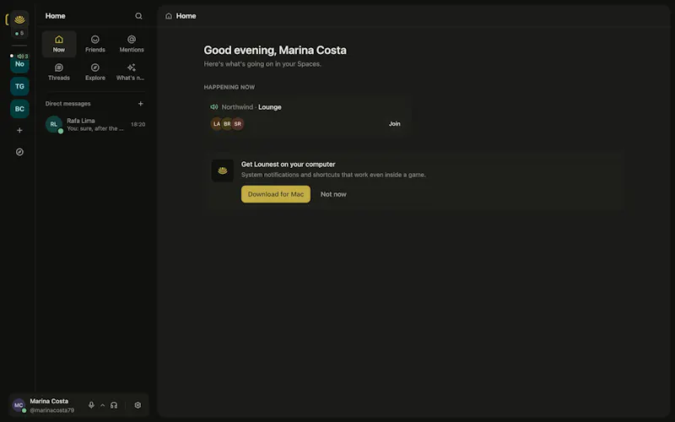Click the @marinacosta79 username

pyautogui.click(x=52, y=410)
